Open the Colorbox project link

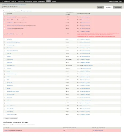coord(9,29)
